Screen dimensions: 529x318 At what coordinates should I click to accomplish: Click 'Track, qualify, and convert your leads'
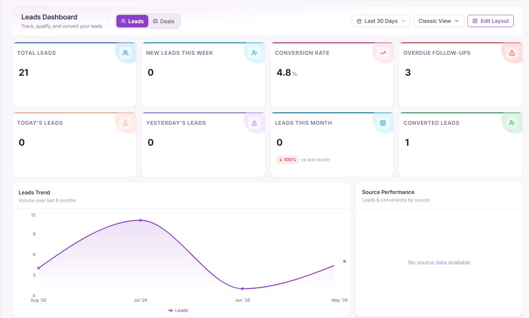(62, 26)
